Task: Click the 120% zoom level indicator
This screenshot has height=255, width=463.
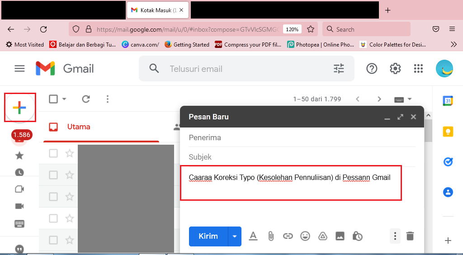Action: coord(292,29)
